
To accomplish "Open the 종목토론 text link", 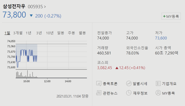I will click(x=110, y=84).
